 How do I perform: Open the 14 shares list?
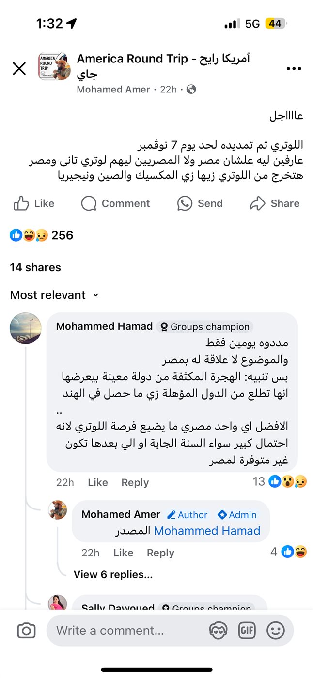pyautogui.click(x=35, y=267)
